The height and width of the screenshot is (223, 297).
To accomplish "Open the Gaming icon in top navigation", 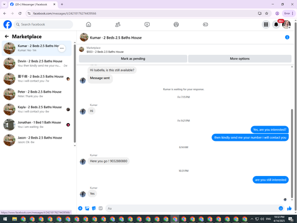I will 206,24.
